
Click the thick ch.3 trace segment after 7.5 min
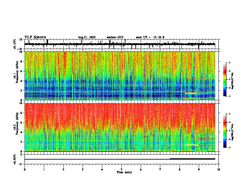(193, 159)
